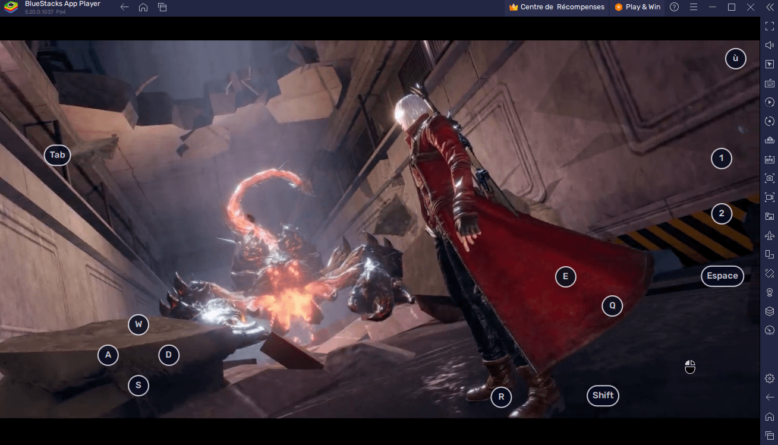The width and height of the screenshot is (778, 445).
Task: Open the help question mark icon
Action: click(x=674, y=7)
